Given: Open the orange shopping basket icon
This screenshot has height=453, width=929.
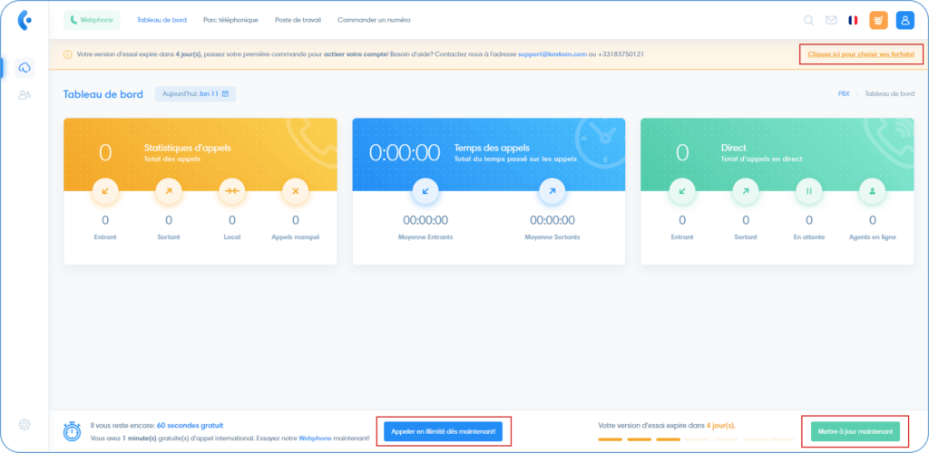Looking at the screenshot, I should coord(878,20).
